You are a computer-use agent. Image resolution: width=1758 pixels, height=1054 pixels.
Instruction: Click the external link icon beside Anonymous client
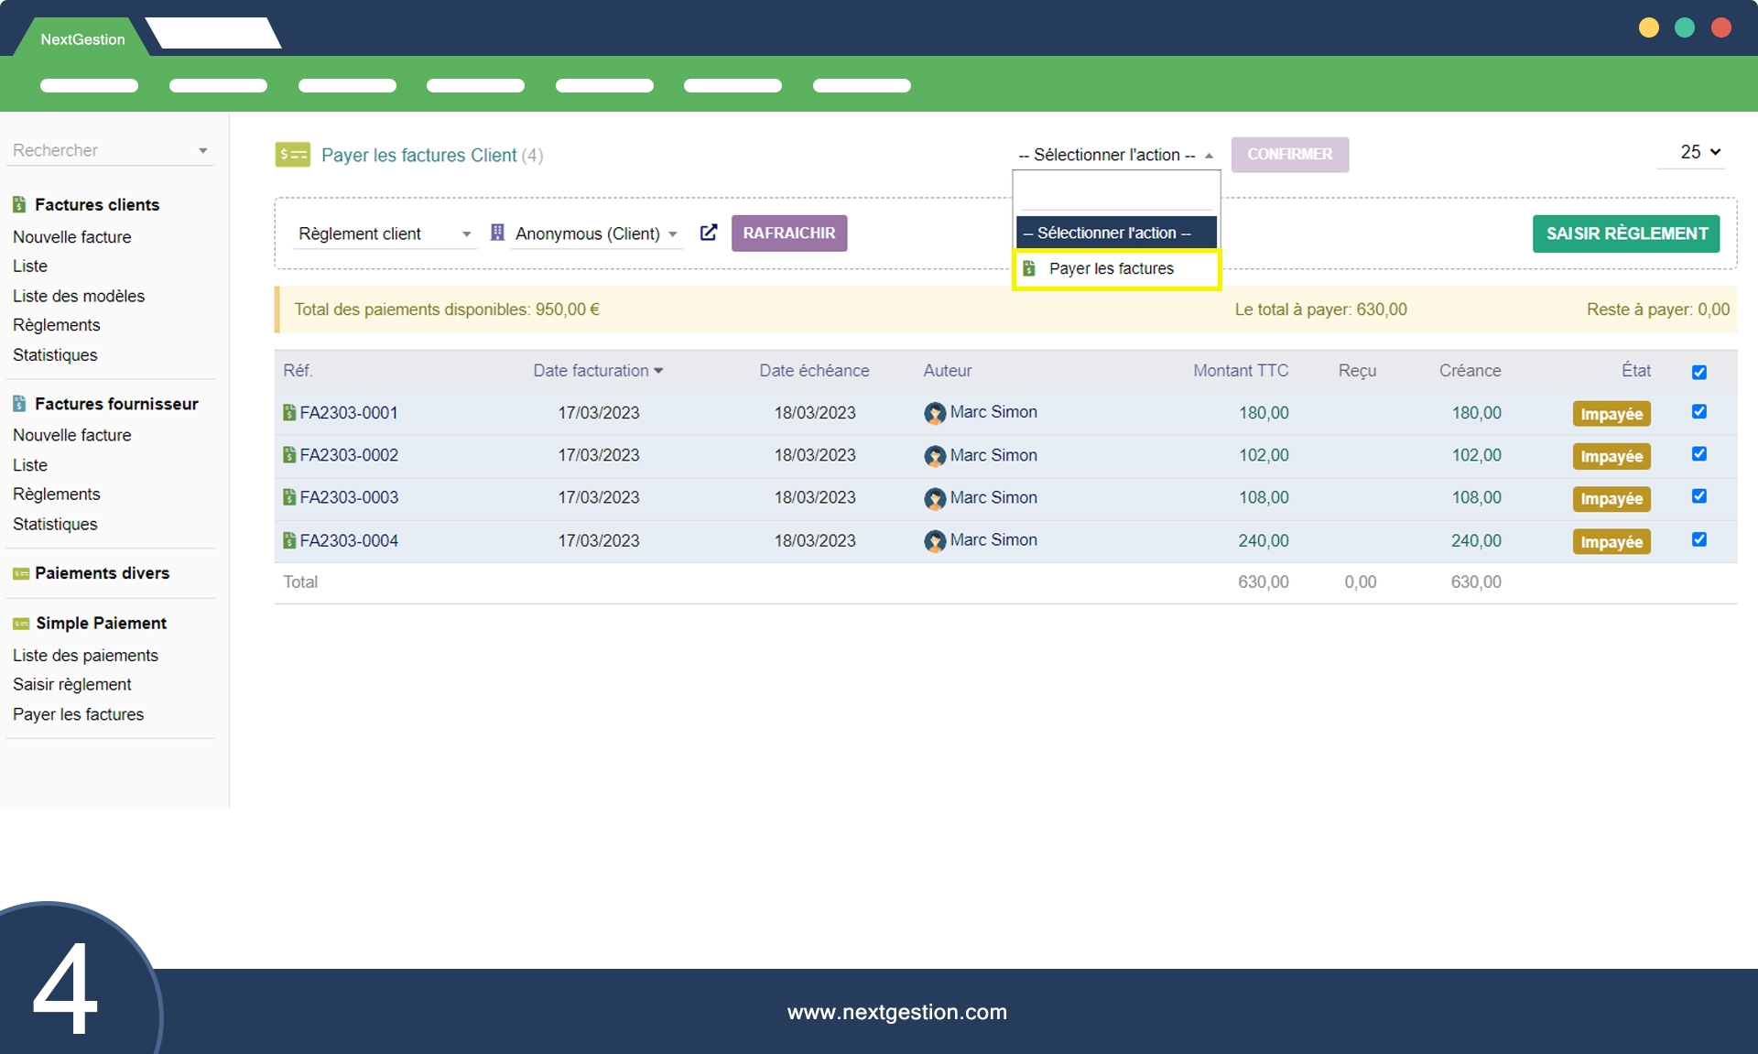coord(708,233)
